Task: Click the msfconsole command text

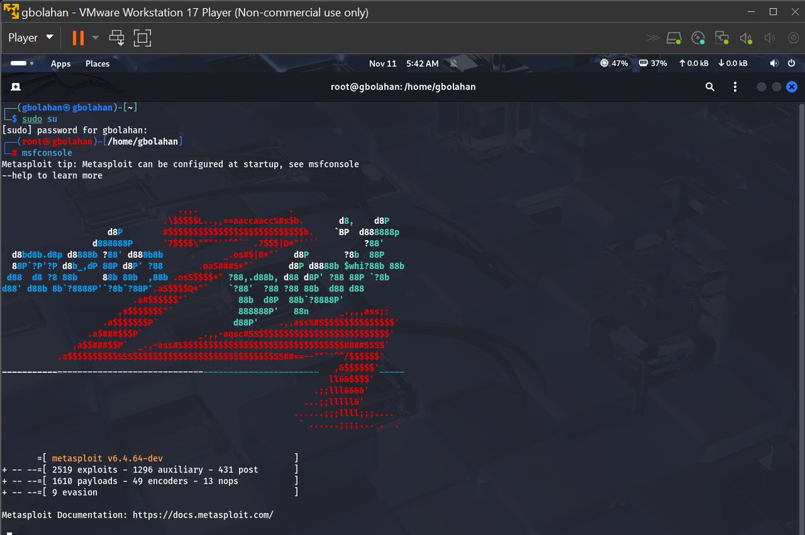Action: pos(47,153)
